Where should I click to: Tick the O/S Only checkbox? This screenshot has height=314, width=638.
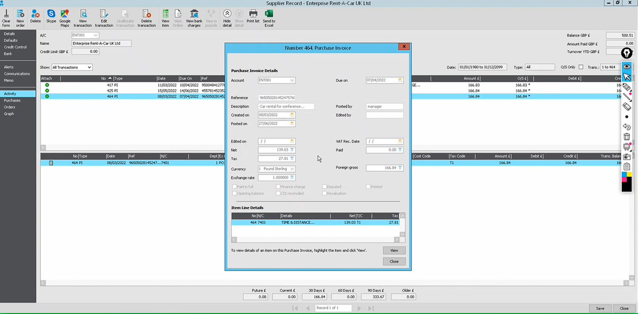pyautogui.click(x=581, y=67)
